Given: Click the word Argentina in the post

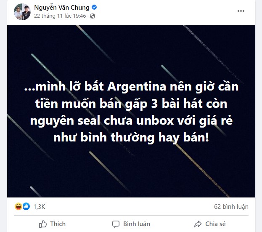Looking at the screenshot, I should (x=137, y=87).
